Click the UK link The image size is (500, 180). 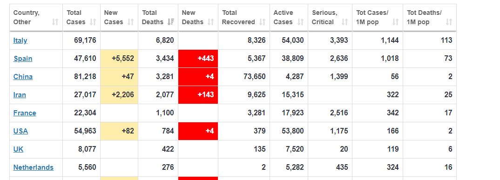tap(18, 149)
